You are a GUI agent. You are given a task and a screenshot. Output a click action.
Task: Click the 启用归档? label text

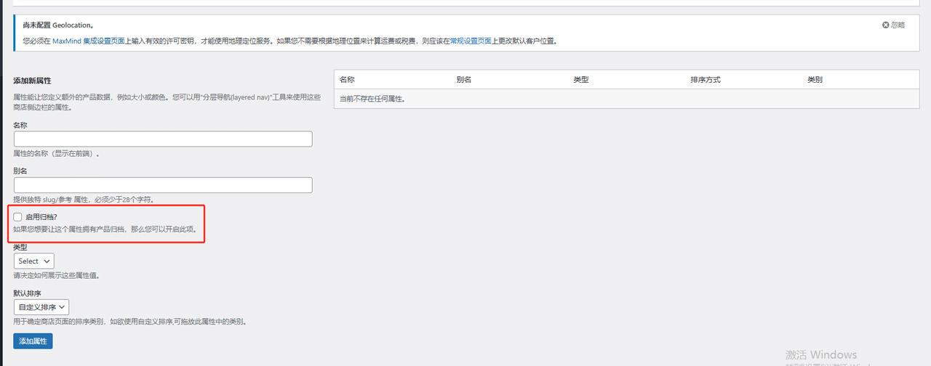(x=41, y=216)
